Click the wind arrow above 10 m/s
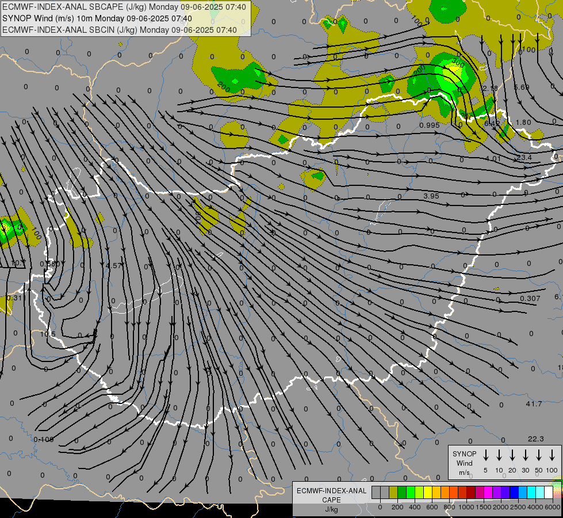Viewport: 563px width, 518px height. pos(499,455)
